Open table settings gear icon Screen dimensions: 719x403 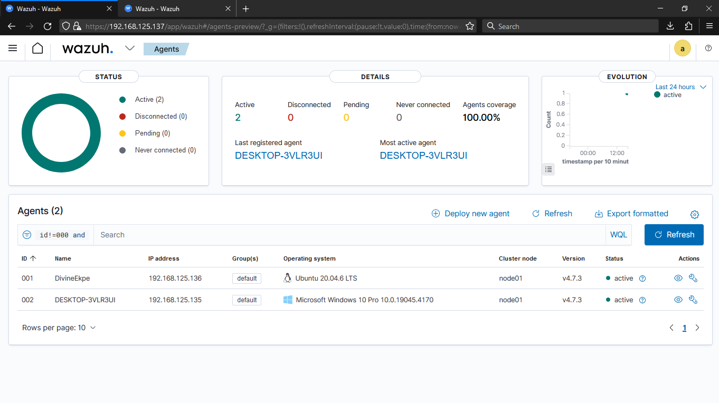[x=695, y=214]
